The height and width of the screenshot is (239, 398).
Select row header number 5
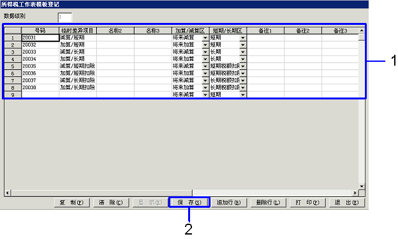(x=13, y=66)
